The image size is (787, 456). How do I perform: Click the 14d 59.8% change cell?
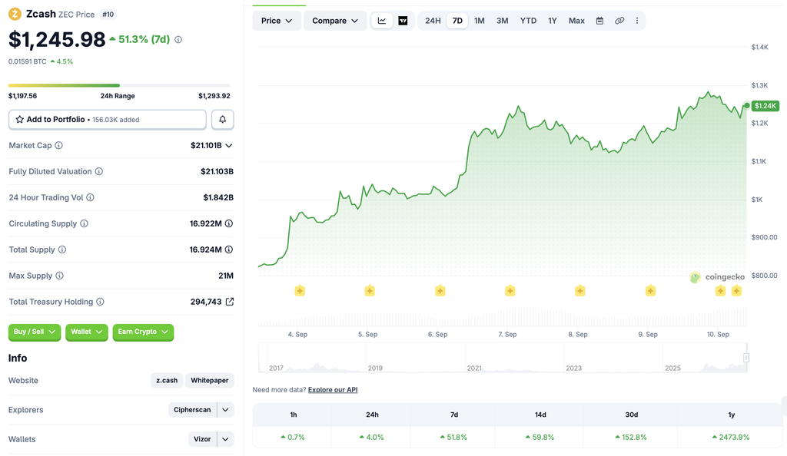click(540, 437)
